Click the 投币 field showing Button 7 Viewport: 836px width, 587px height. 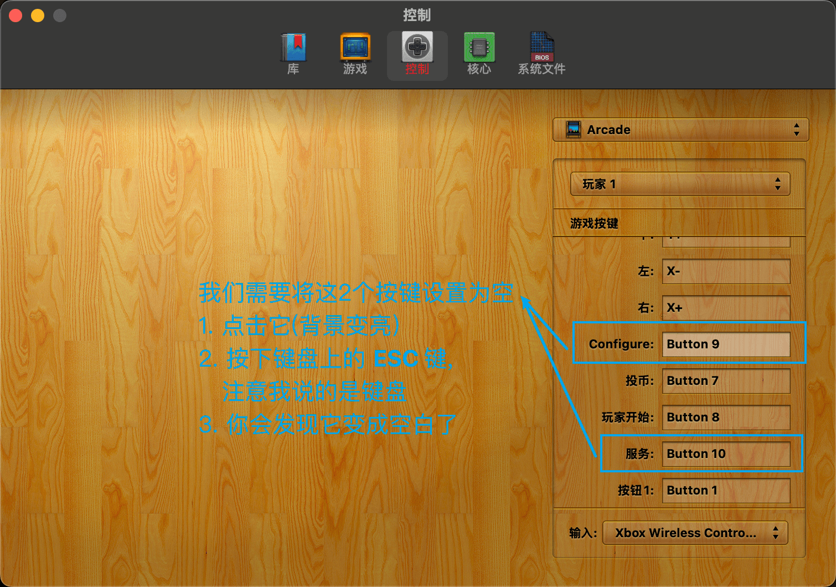tap(726, 381)
